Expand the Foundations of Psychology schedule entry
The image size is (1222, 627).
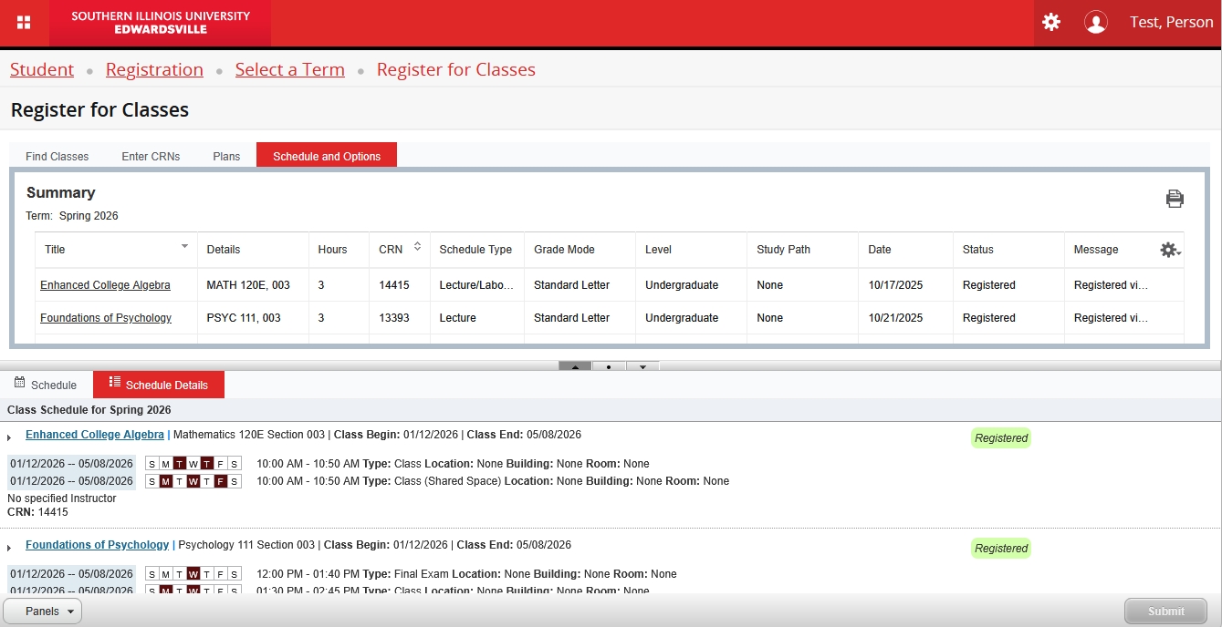click(9, 548)
